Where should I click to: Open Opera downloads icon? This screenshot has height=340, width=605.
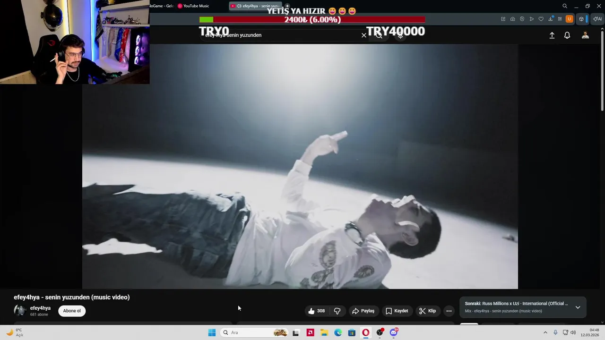[x=551, y=19]
